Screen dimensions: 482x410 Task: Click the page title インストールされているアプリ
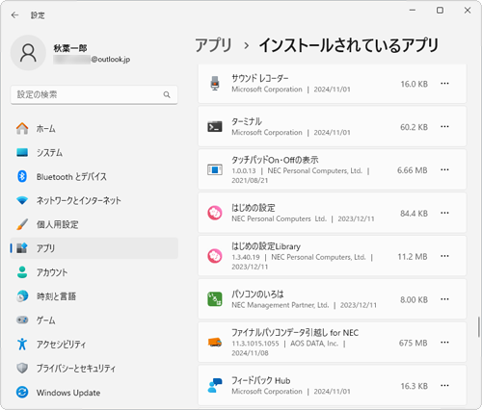tap(349, 45)
